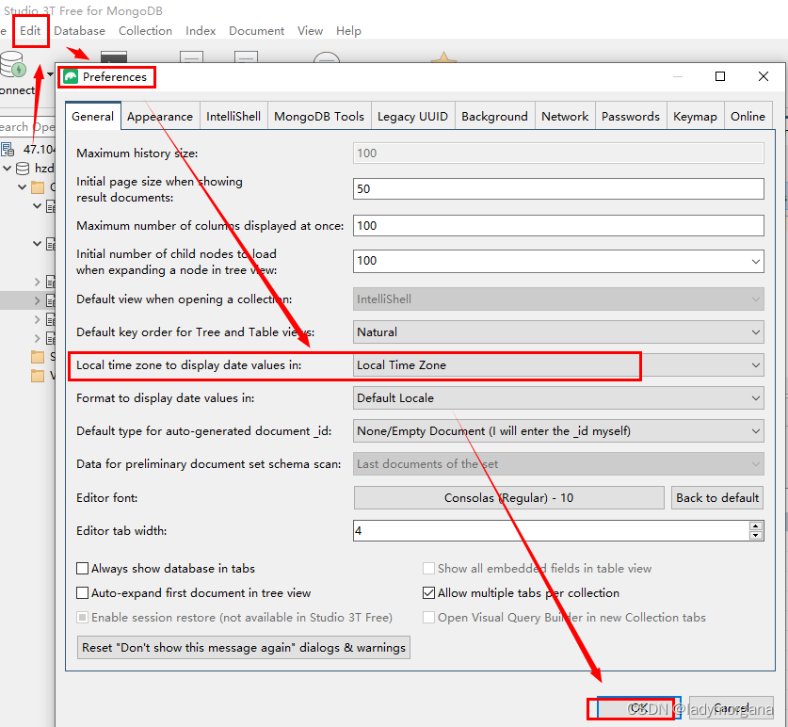Image resolution: width=788 pixels, height=727 pixels.
Task: Switch to the Passwords tab
Action: click(631, 116)
